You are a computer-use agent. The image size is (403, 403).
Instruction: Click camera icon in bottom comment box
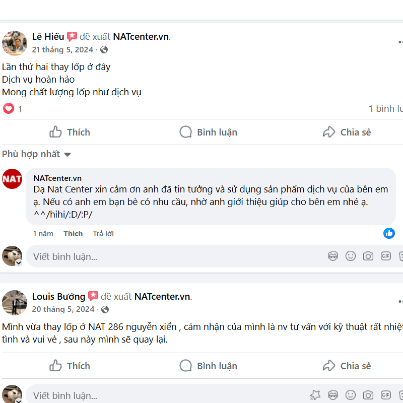(x=368, y=395)
